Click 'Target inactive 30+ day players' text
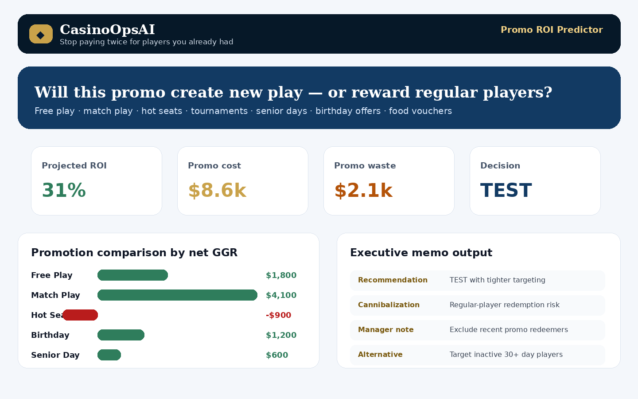The width and height of the screenshot is (638, 399). coord(506,355)
